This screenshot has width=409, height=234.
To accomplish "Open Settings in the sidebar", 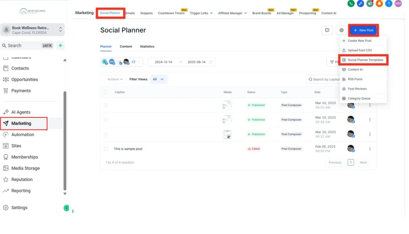I will pos(19,207).
